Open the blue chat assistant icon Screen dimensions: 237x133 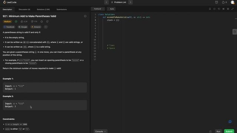[x=230, y=122]
